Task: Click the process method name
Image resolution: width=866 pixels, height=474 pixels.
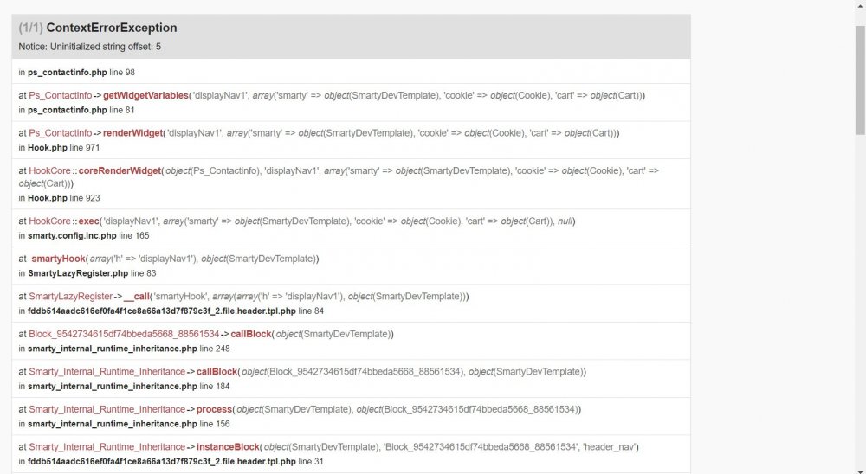Action: click(215, 409)
